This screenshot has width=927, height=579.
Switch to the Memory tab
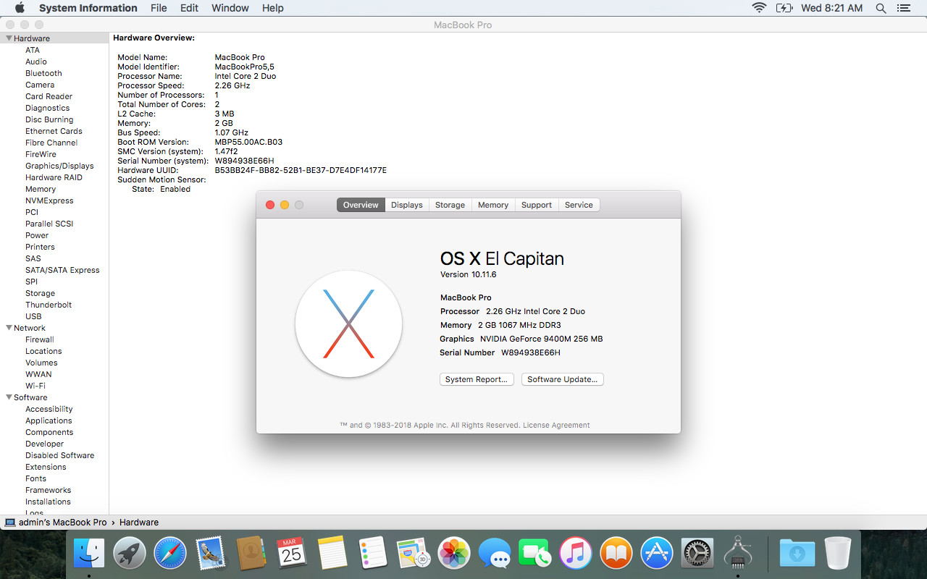pos(493,205)
